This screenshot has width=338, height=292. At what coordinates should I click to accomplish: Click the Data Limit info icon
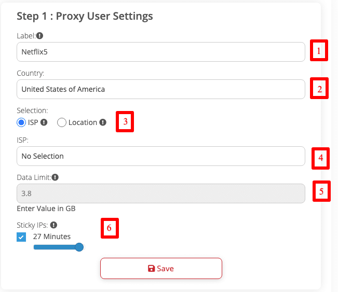pos(55,177)
